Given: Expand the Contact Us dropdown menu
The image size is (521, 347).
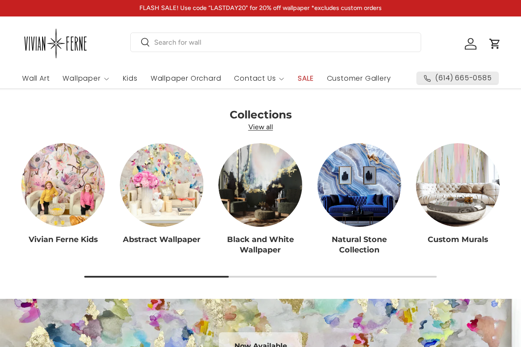Looking at the screenshot, I should coord(255,79).
